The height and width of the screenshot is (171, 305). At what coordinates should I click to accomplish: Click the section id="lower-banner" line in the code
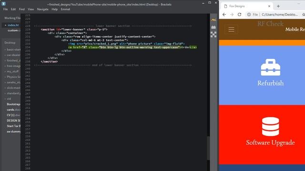click(x=74, y=29)
